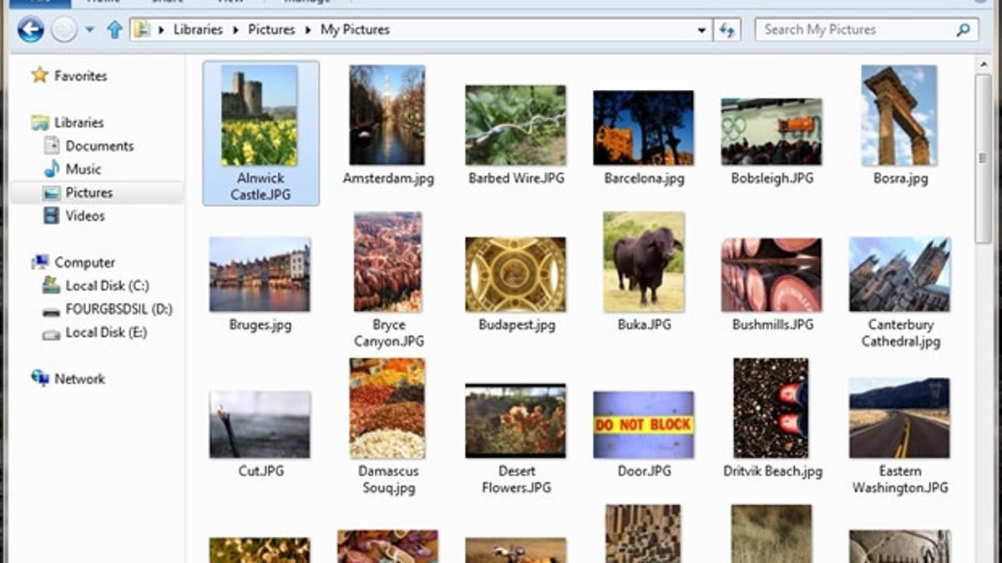Click the Back navigation arrow

[x=31, y=29]
